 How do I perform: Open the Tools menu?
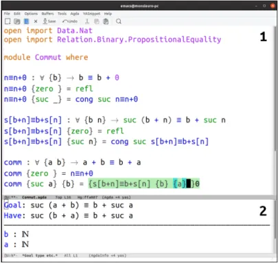pos(62,14)
